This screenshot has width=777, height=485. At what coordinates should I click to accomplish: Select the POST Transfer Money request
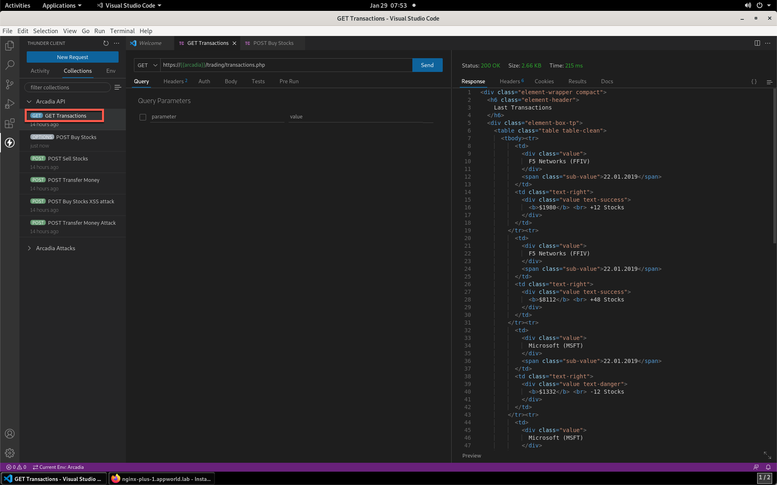73,183
